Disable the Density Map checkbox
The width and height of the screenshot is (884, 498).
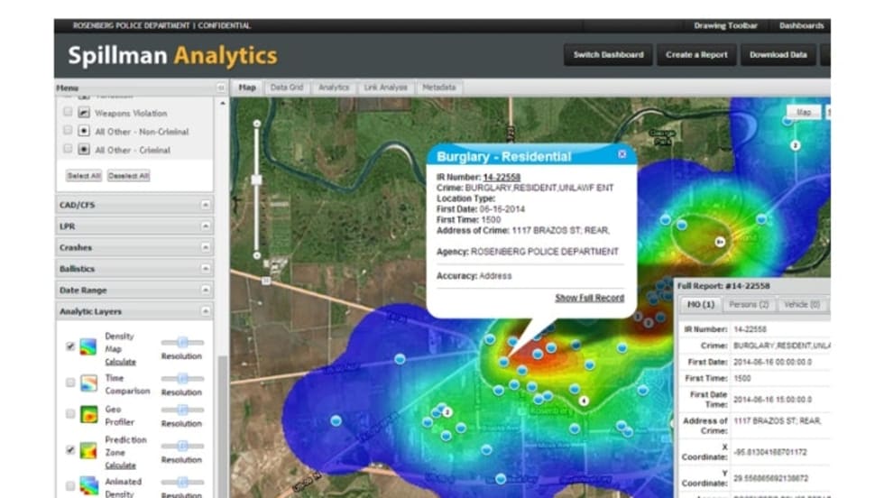(x=70, y=346)
